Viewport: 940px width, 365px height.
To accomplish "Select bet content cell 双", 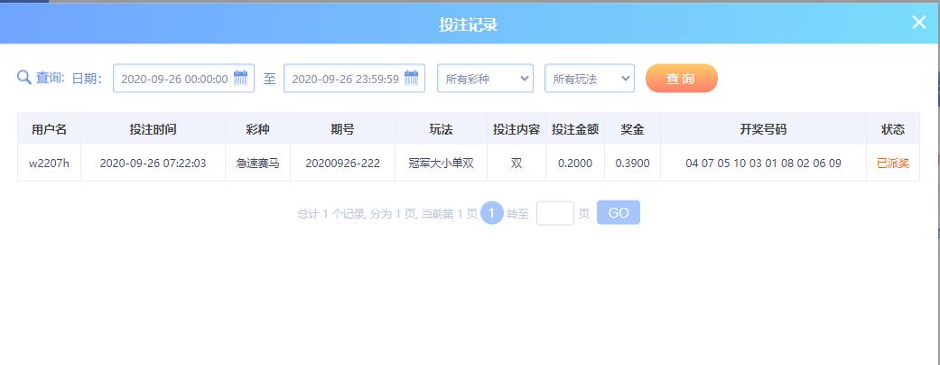I will 517,163.
